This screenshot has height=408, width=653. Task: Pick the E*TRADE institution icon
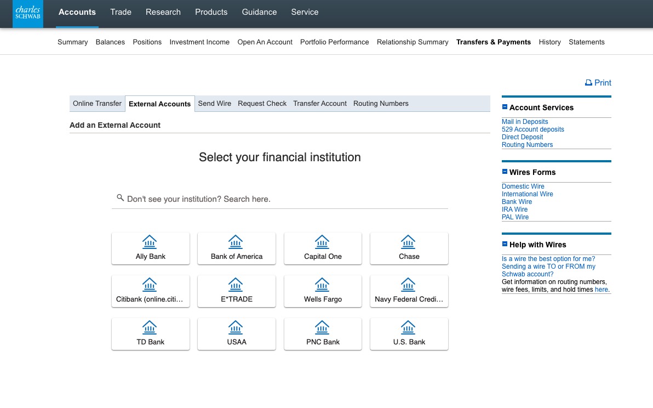coord(236,285)
